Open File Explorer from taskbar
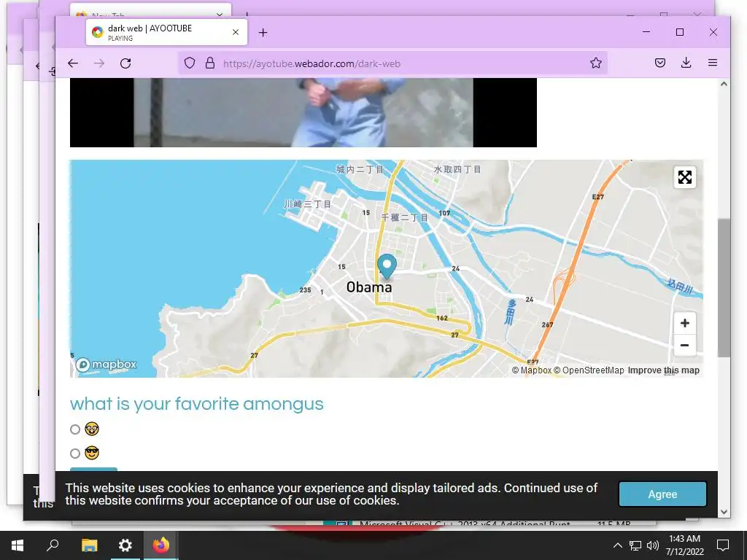This screenshot has width=747, height=560. point(89,545)
